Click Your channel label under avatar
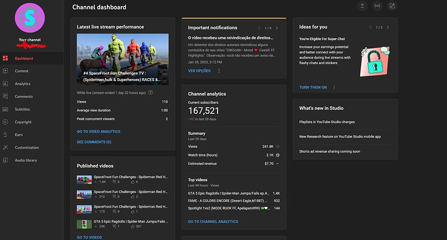 [x=30, y=40]
